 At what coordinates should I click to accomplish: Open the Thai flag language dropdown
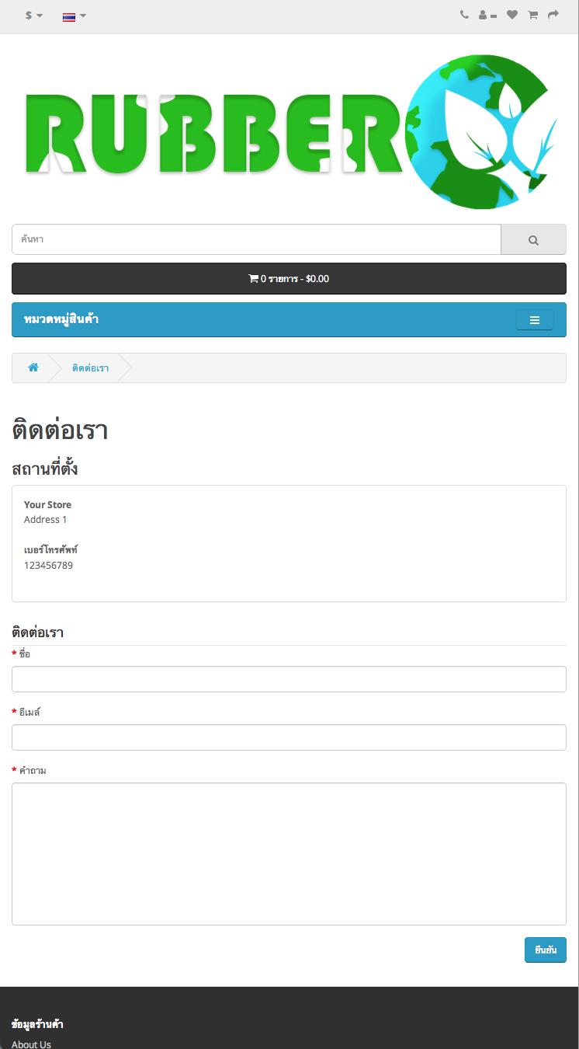coord(75,16)
